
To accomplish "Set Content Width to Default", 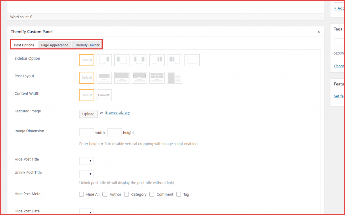I will [x=87, y=95].
